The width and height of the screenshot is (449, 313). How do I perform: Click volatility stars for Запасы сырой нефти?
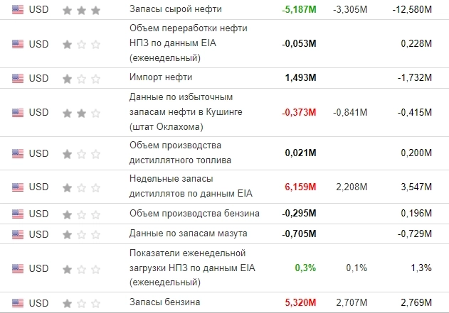81,10
